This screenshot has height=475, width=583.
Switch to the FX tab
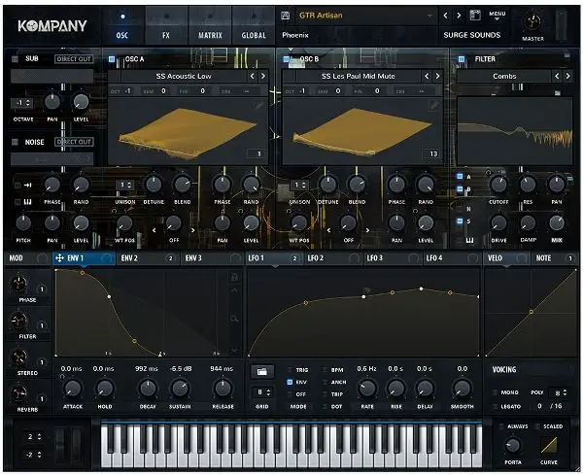click(x=166, y=35)
